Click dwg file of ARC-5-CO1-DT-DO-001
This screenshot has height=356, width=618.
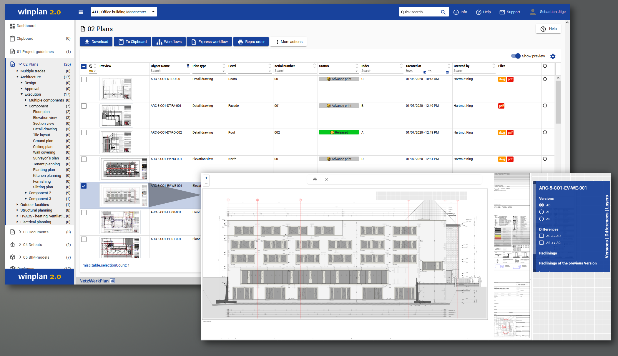[502, 79]
